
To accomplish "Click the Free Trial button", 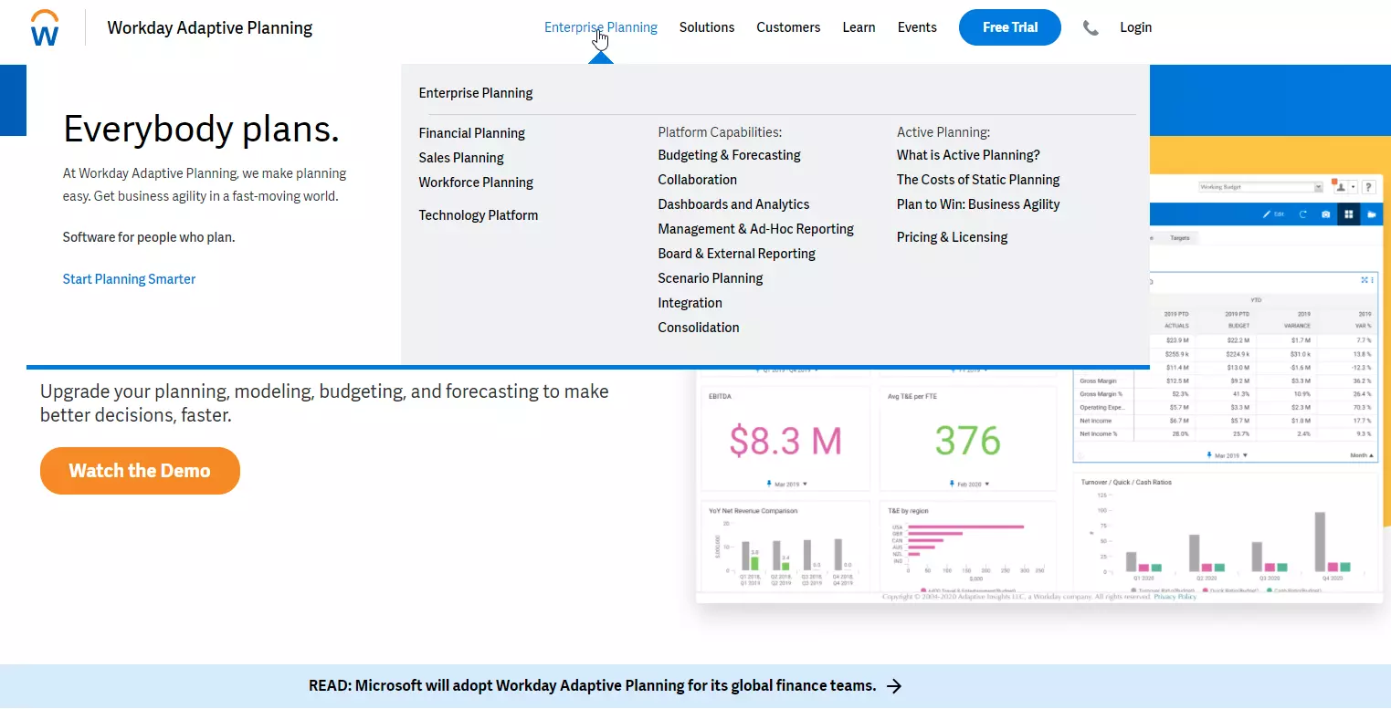I will 1010,27.
